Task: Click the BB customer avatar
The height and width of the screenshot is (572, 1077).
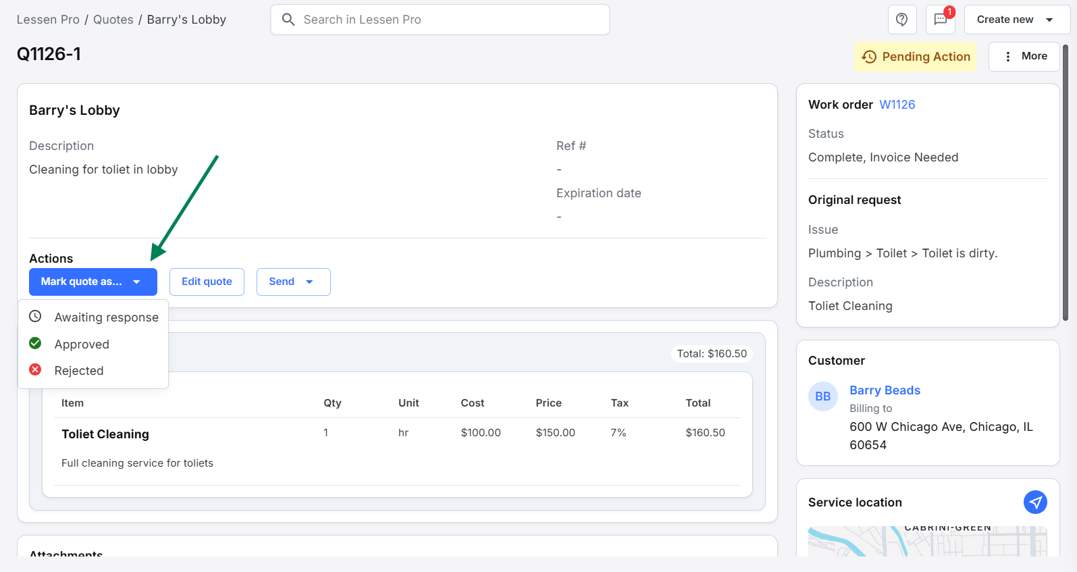Action: [x=822, y=396]
